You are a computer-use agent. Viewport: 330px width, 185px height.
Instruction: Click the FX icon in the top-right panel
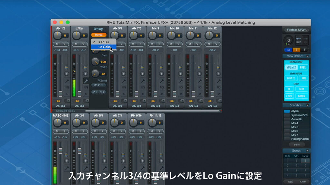(289, 40)
